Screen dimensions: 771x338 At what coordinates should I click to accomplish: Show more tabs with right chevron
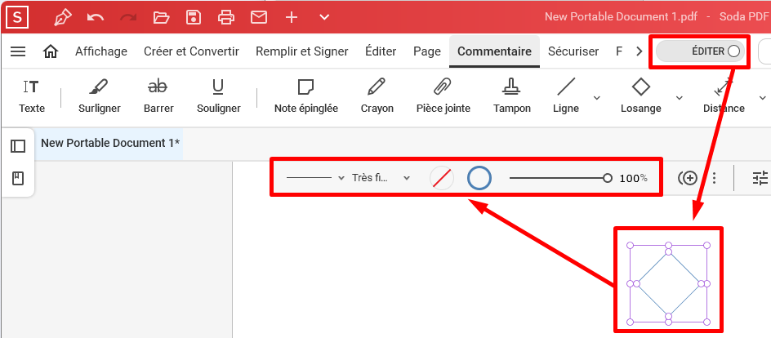click(x=639, y=51)
